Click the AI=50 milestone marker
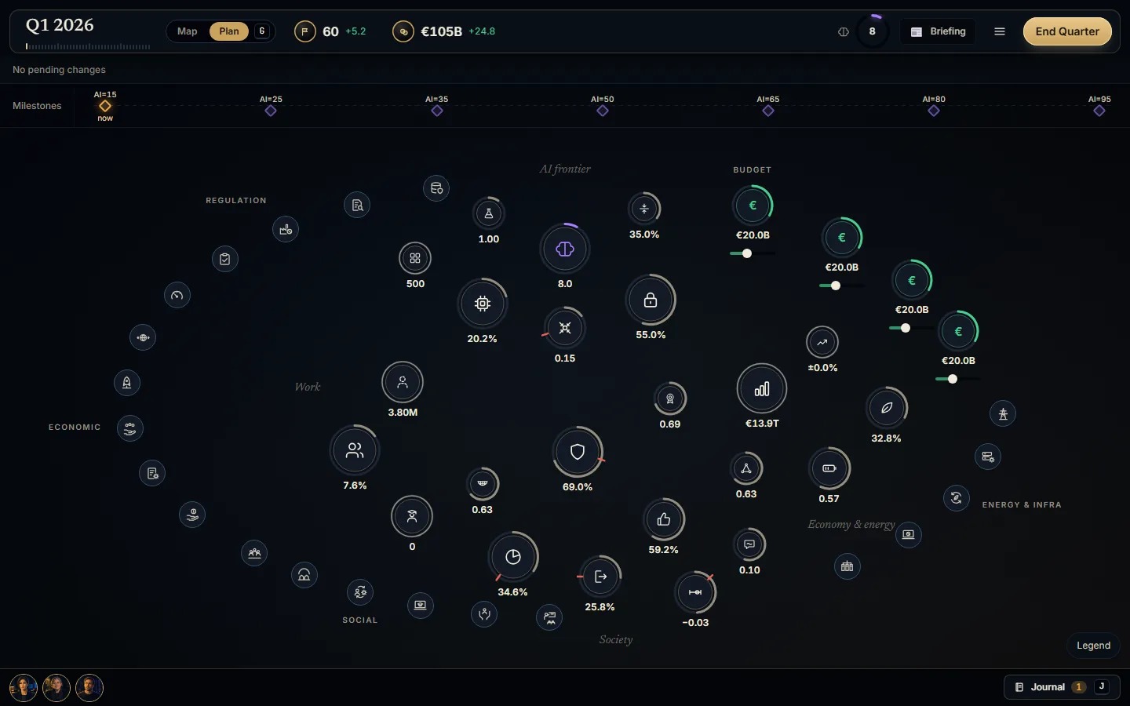1130x706 pixels. coord(603,111)
